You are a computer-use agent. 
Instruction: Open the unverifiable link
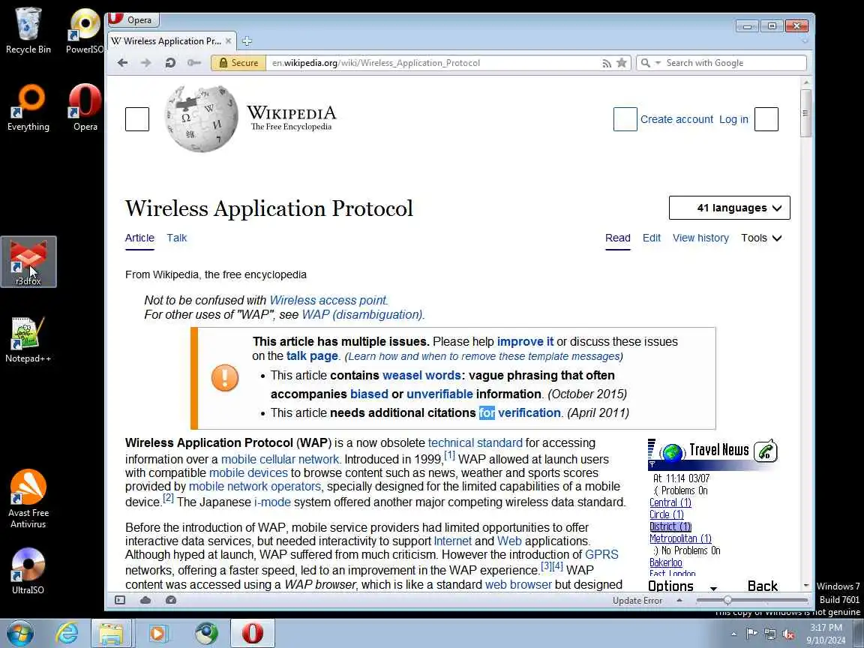pos(439,394)
